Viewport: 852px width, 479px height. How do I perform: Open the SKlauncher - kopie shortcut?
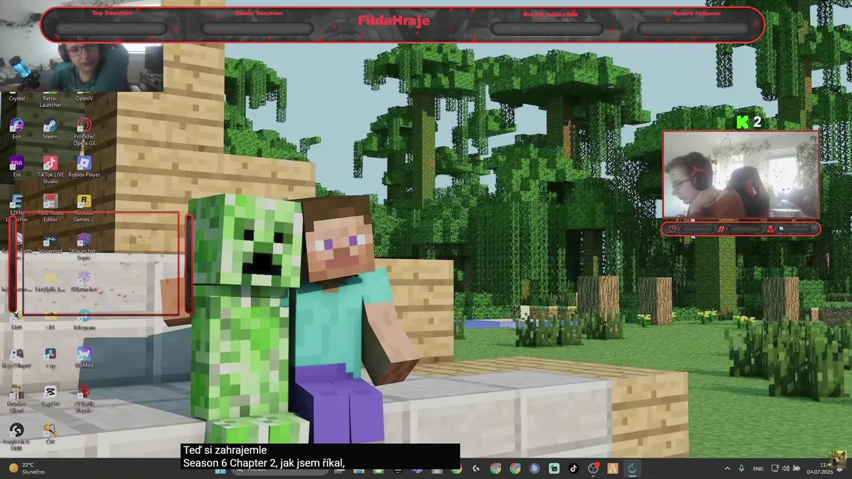pos(84,246)
